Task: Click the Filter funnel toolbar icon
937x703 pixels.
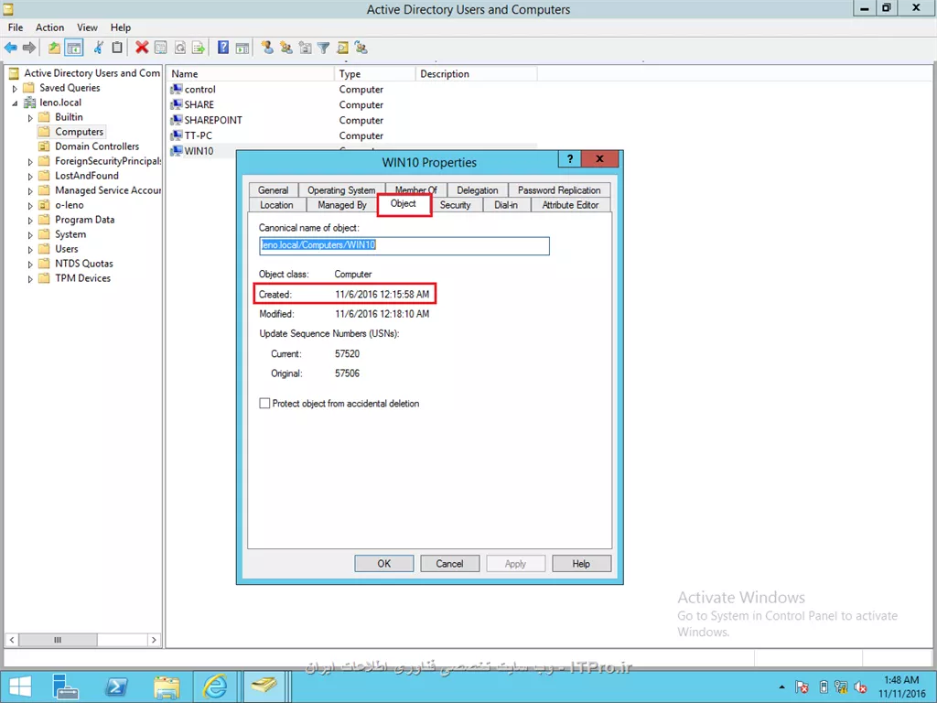Action: click(x=323, y=48)
